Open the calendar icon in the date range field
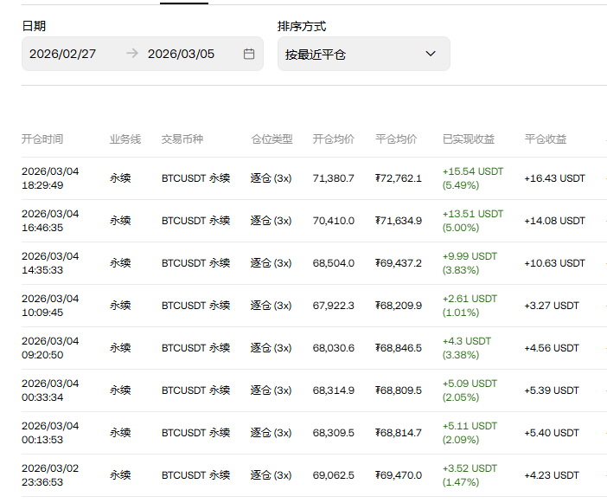Image resolution: width=607 pixels, height=503 pixels. [x=249, y=54]
